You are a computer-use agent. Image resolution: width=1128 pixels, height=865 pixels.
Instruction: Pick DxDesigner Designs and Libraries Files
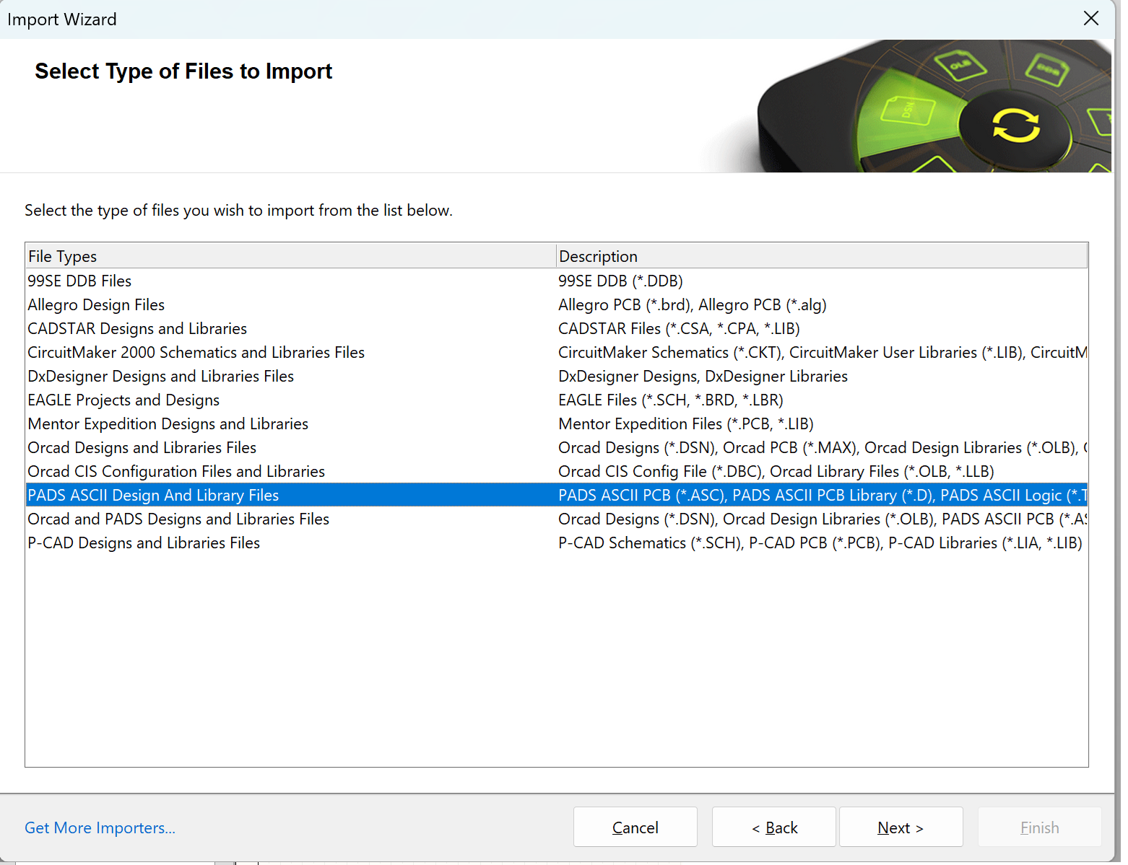(160, 376)
